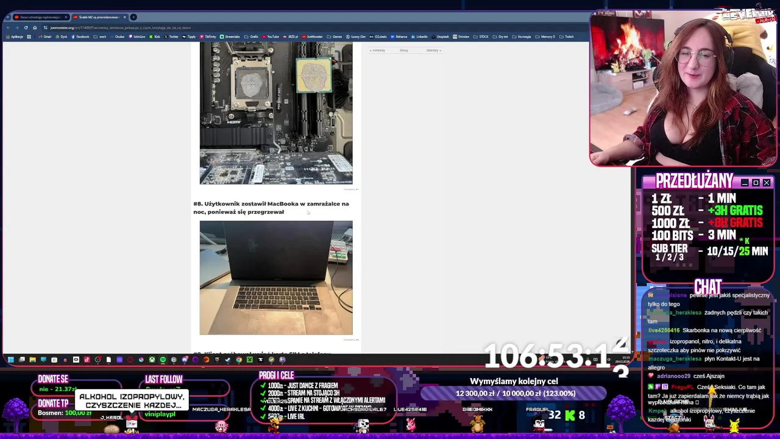Expand the Twitch bookmarks folder
The width and height of the screenshot is (780, 439).
[x=567, y=37]
